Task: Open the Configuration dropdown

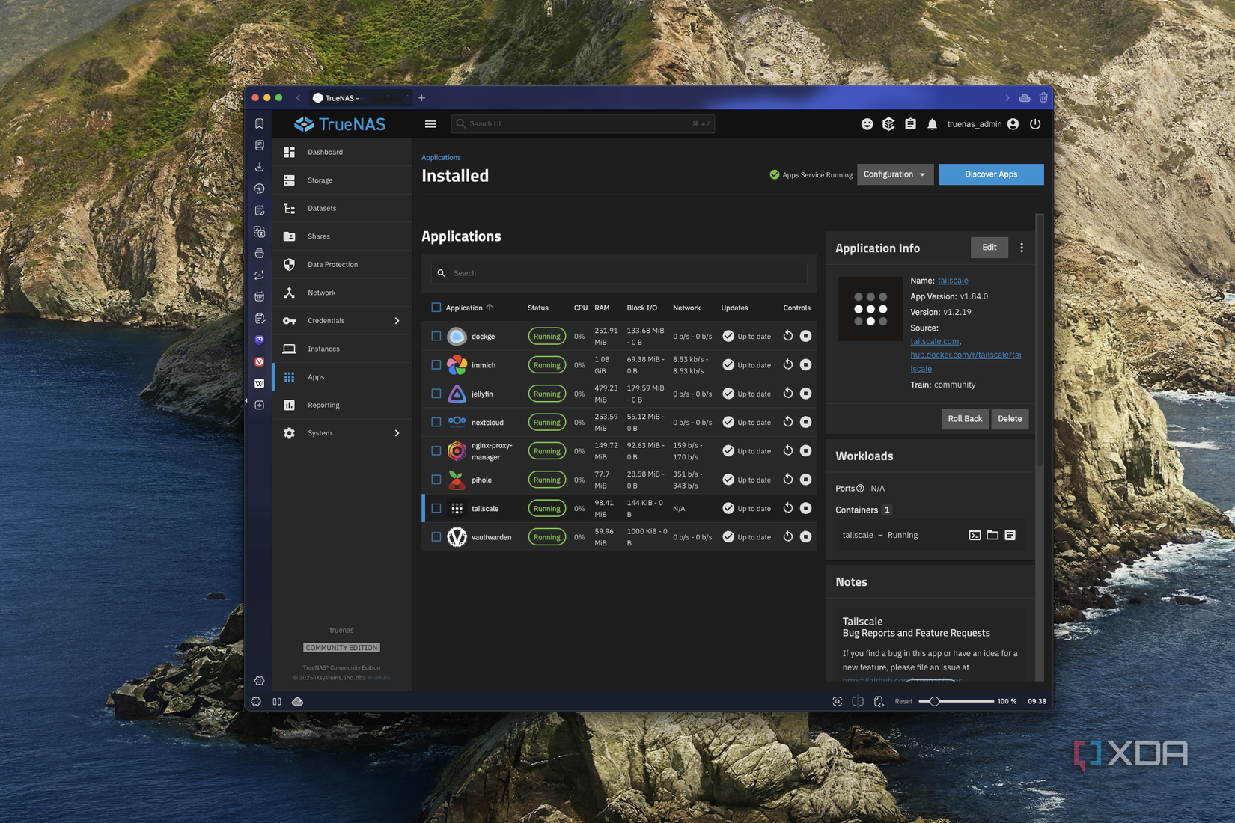Action: 895,174
